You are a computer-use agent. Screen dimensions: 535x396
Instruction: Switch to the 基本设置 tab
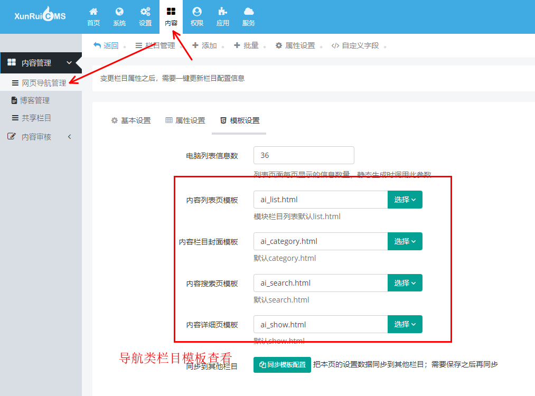point(131,120)
